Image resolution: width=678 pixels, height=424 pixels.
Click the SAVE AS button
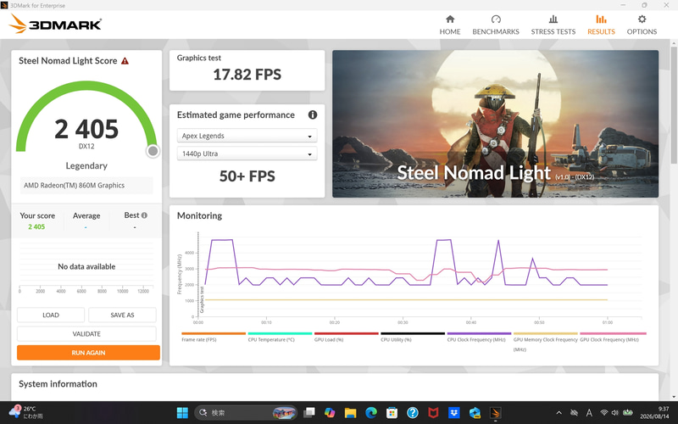122,315
